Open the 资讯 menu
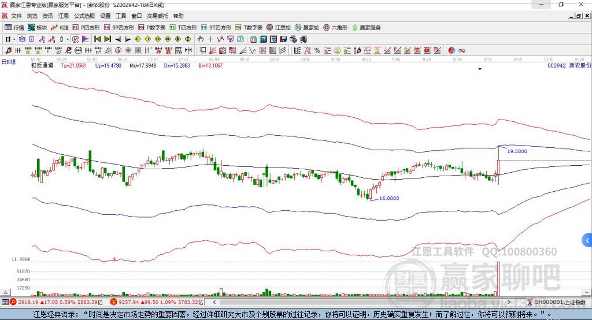 coord(47,16)
